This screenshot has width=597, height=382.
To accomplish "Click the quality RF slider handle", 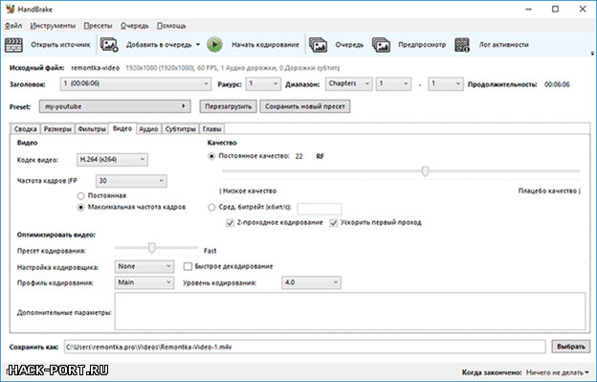I will (426, 171).
